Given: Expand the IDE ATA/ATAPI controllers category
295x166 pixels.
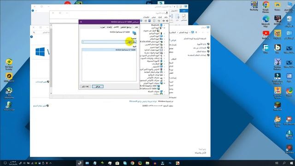Looking at the screenshot, I should (164, 41).
